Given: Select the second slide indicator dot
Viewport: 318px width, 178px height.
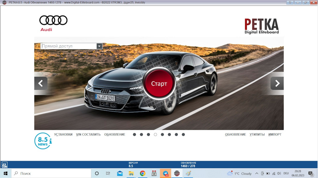Looking at the screenshot, I should click(141, 134).
